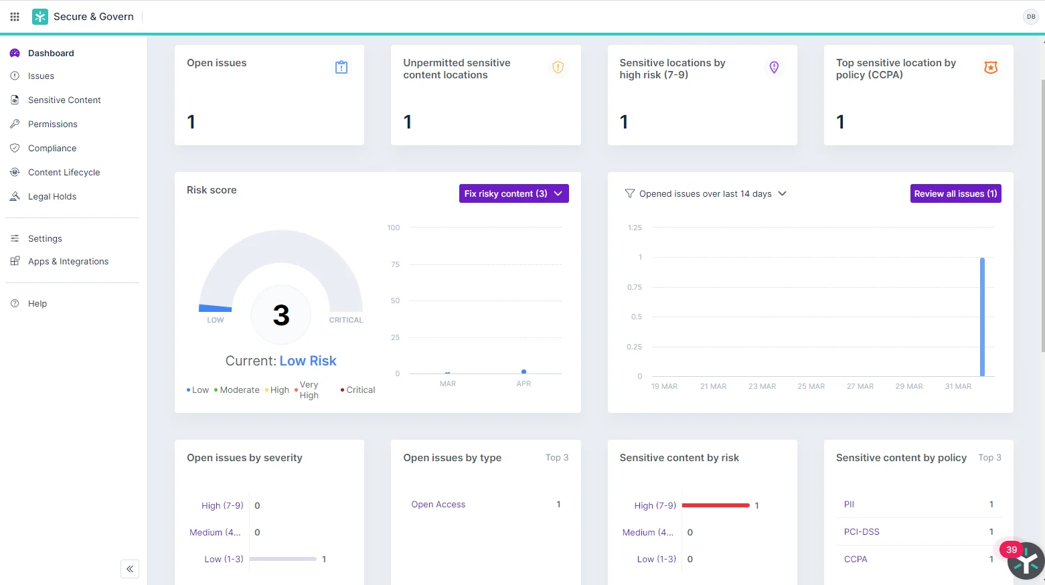
Task: Click the risk score gauge value 3
Action: pos(281,315)
